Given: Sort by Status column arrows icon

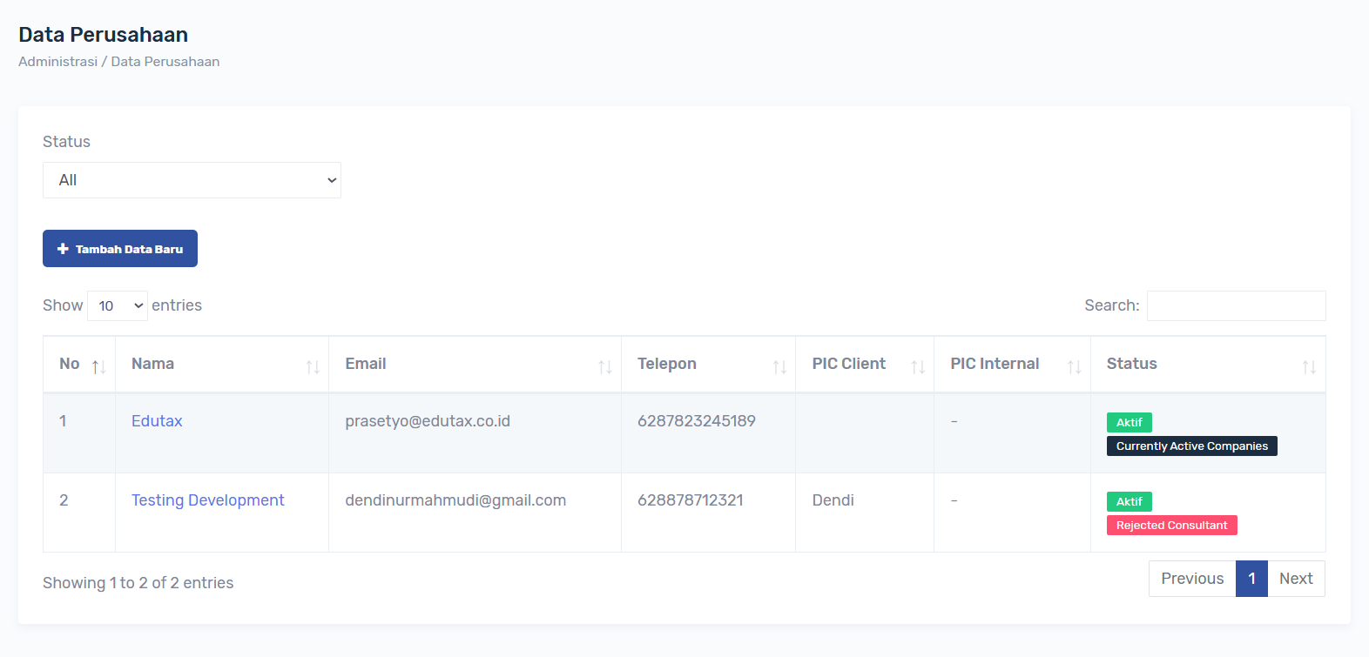Looking at the screenshot, I should tap(1309, 367).
